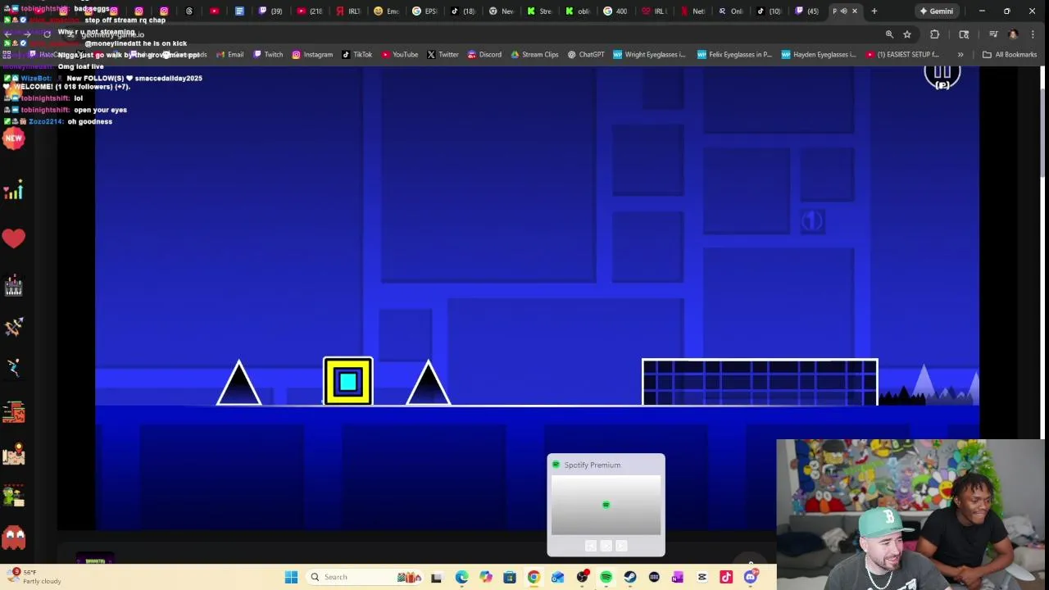Switch to the EPS tab
Image resolution: width=1049 pixels, height=590 pixels.
click(424, 11)
